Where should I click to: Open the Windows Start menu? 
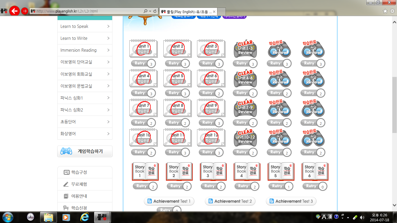click(7, 217)
